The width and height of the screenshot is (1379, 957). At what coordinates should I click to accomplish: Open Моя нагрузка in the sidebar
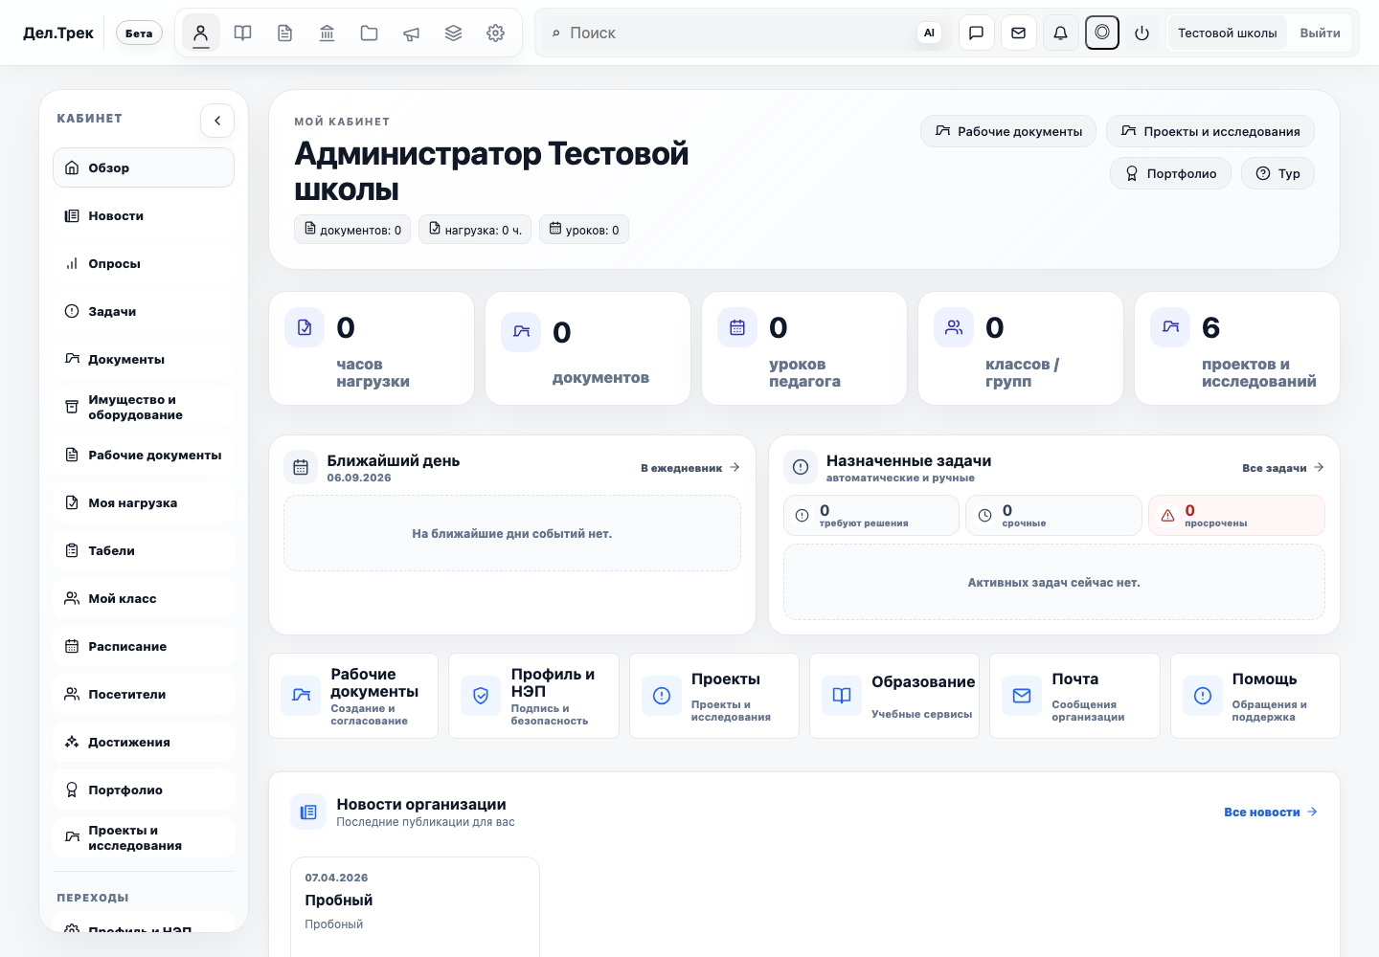pos(144,502)
